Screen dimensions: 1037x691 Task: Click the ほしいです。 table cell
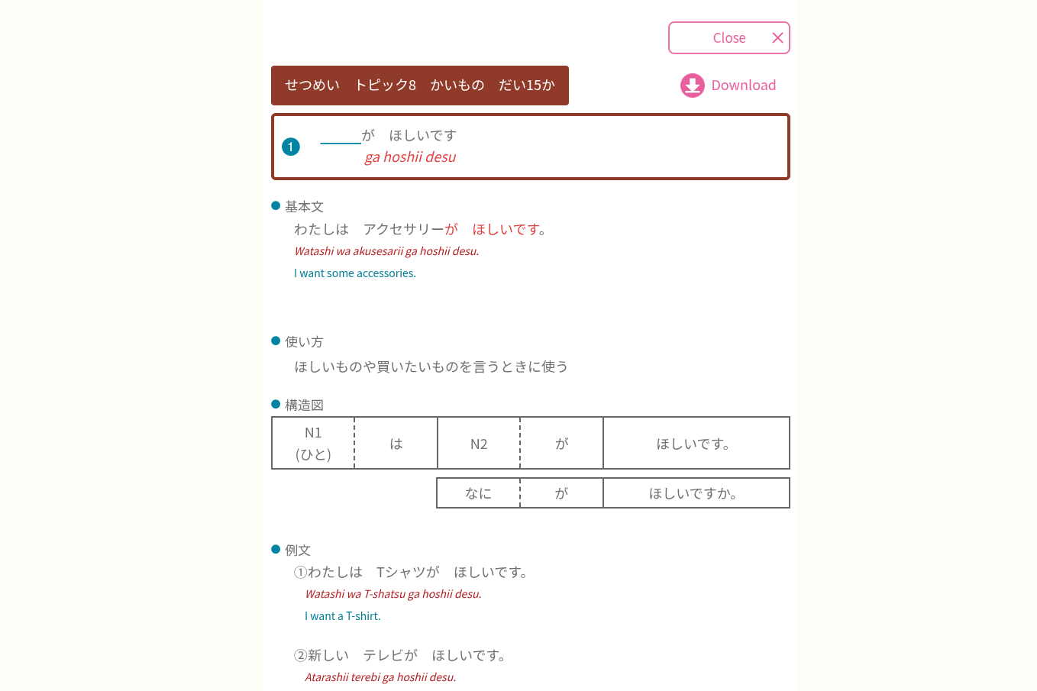pos(696,443)
